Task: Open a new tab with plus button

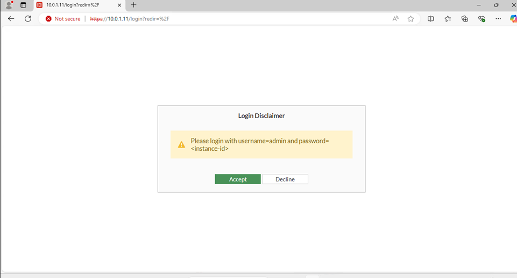Action: (133, 5)
